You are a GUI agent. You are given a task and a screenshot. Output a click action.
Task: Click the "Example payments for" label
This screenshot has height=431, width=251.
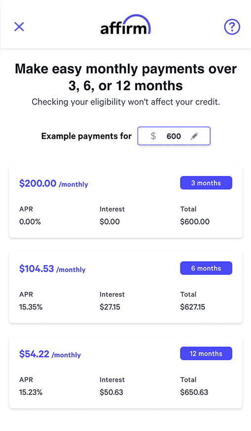pos(86,136)
